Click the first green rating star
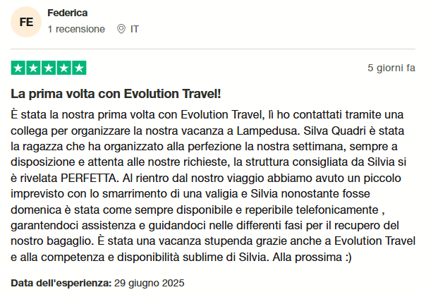 tap(18, 68)
